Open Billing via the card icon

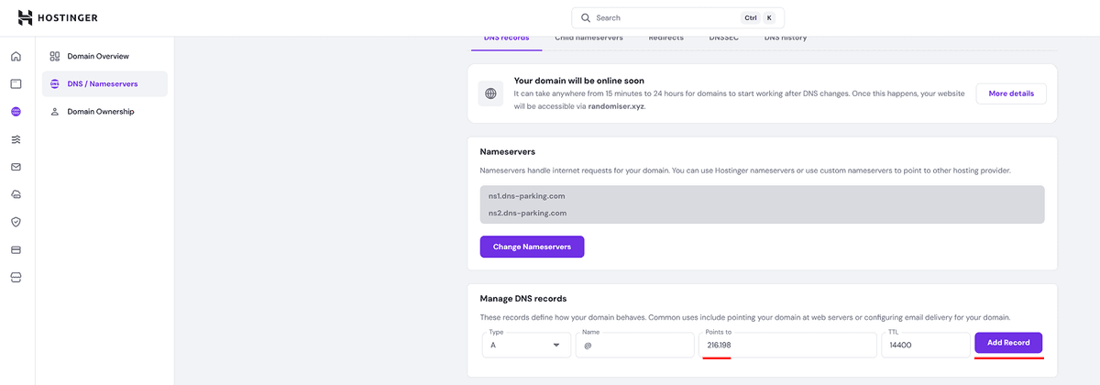(x=16, y=249)
